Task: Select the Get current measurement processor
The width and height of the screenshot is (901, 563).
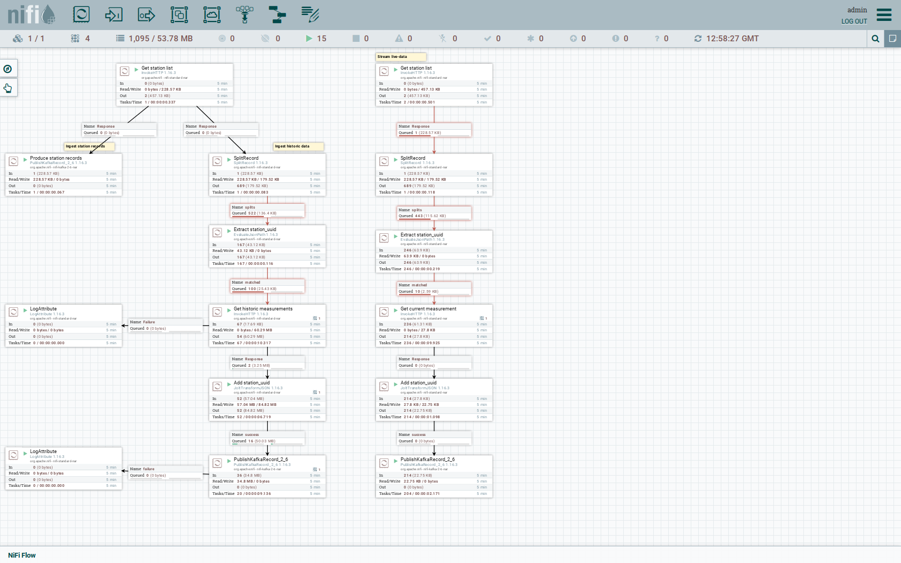Action: tap(434, 325)
